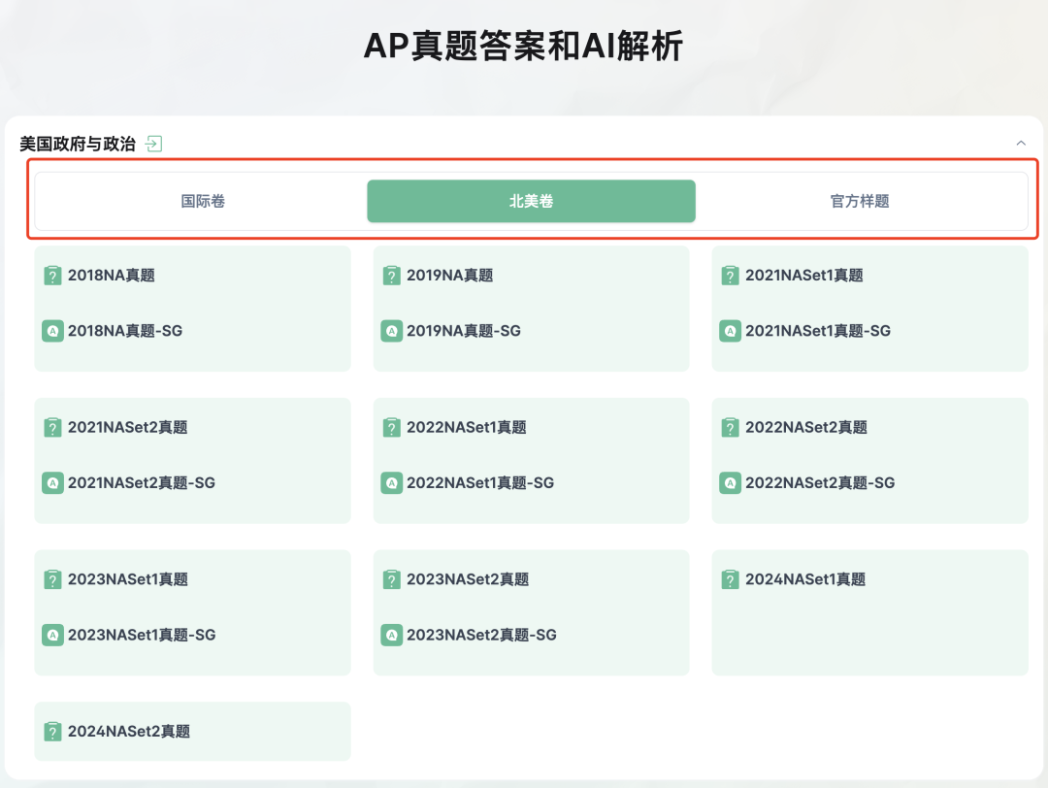The image size is (1048, 788).
Task: Click the answer icon for 2023NASet2真题-SG
Action: click(390, 635)
